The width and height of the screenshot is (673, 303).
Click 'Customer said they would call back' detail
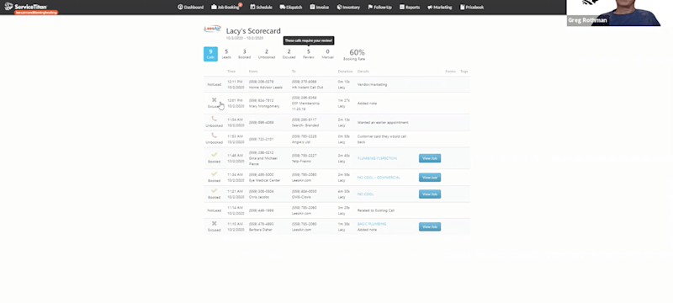pos(382,139)
